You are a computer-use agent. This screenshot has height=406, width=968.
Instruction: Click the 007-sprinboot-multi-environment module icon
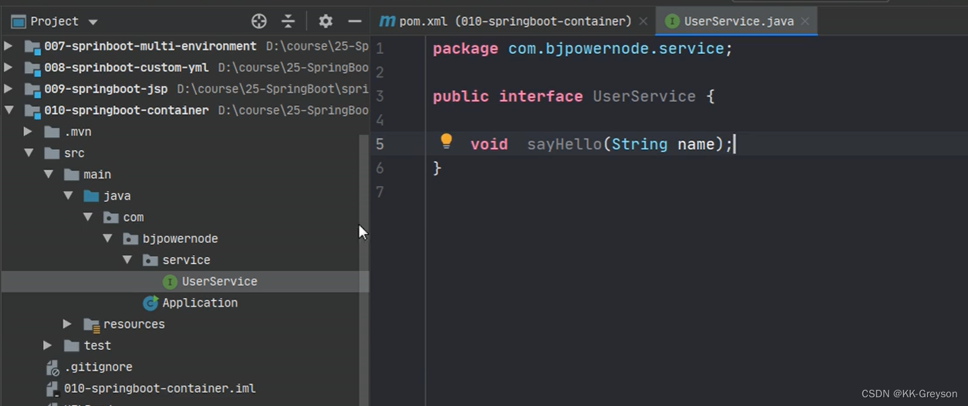(x=32, y=46)
